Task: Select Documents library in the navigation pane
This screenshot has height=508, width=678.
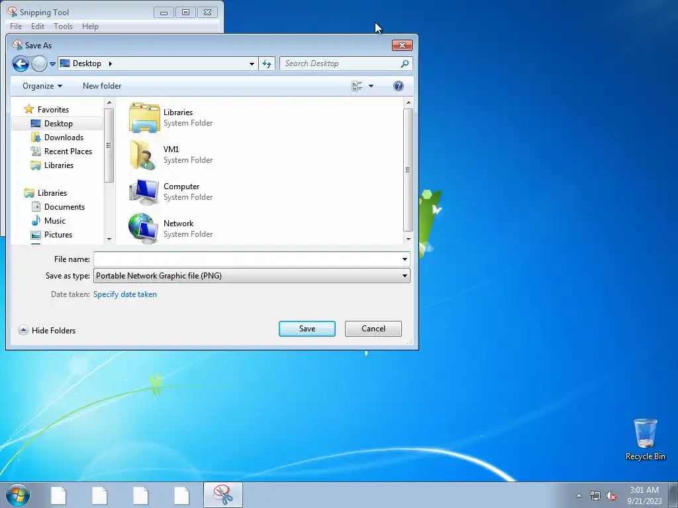Action: pos(64,207)
